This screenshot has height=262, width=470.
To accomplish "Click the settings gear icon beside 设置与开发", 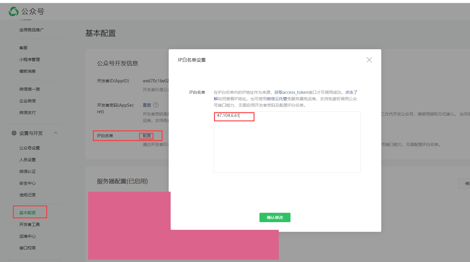I will point(14,133).
